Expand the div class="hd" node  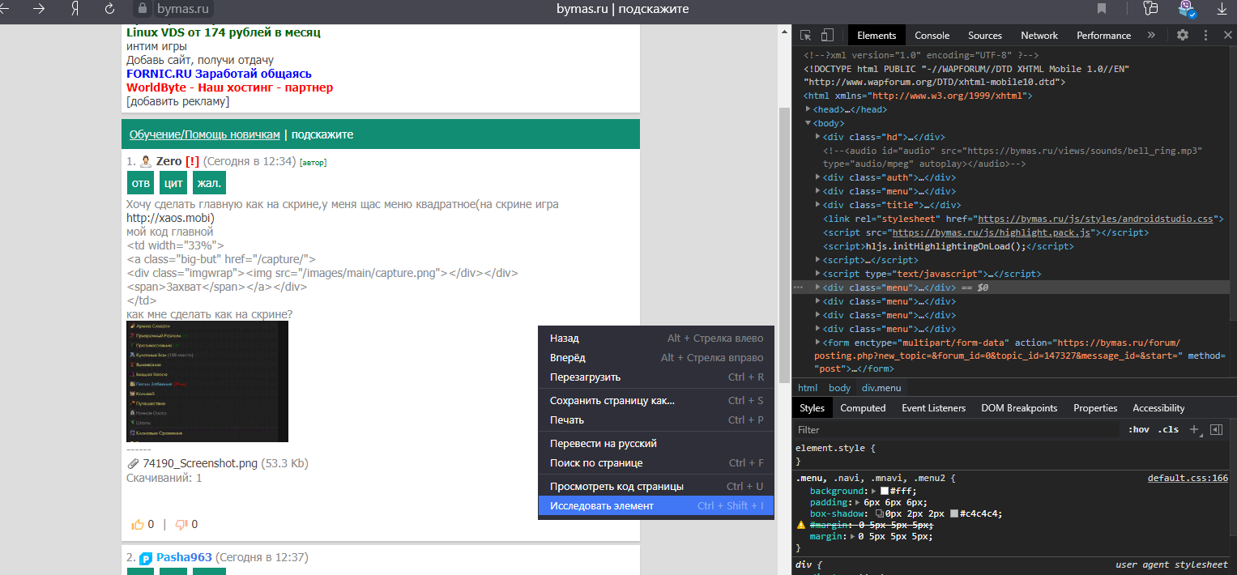tap(817, 137)
